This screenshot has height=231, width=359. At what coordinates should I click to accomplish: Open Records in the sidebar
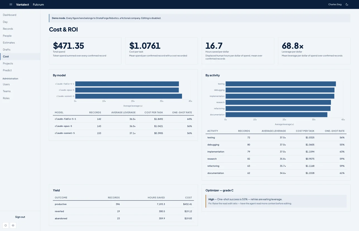20,29
